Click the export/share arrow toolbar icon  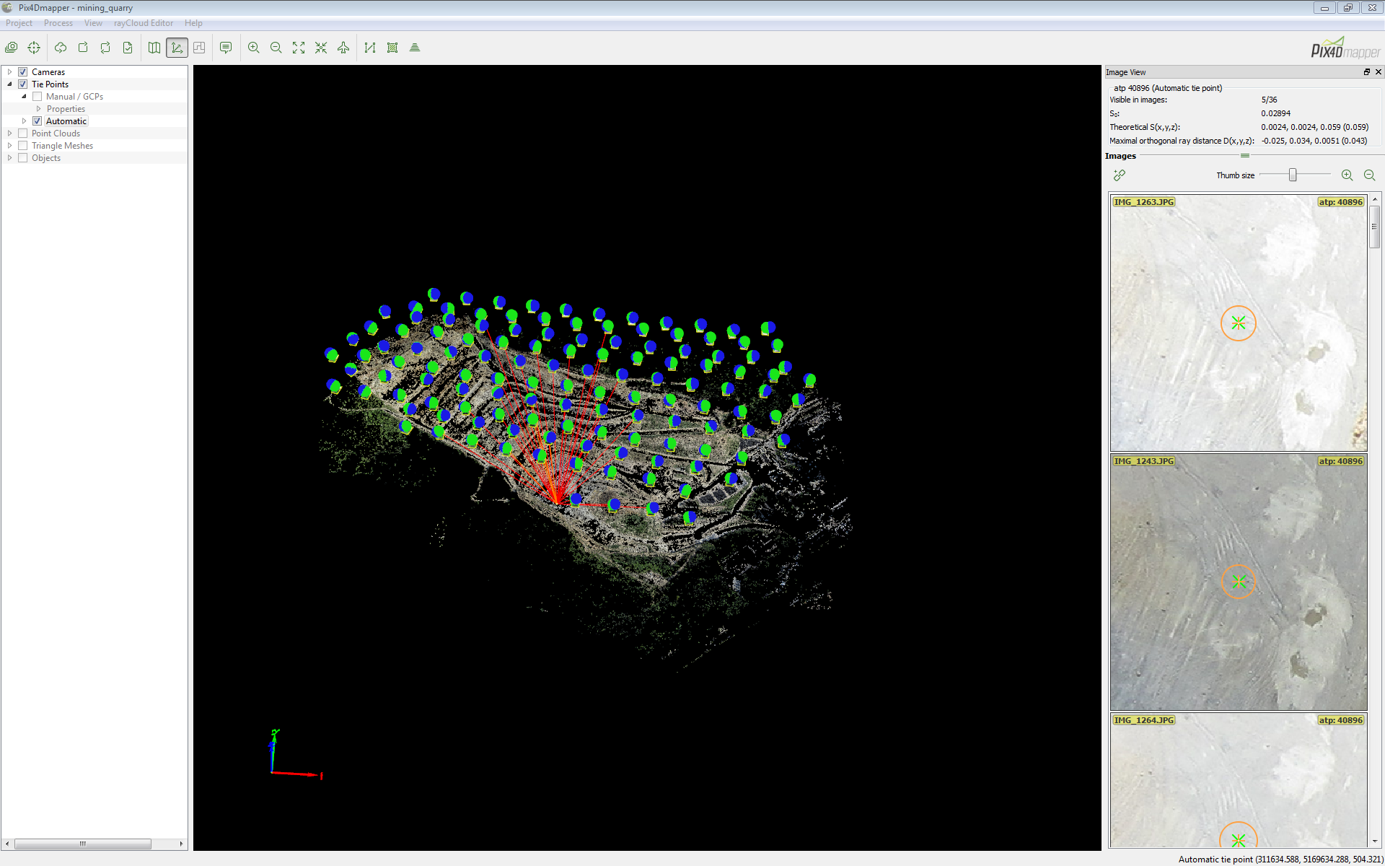click(83, 48)
